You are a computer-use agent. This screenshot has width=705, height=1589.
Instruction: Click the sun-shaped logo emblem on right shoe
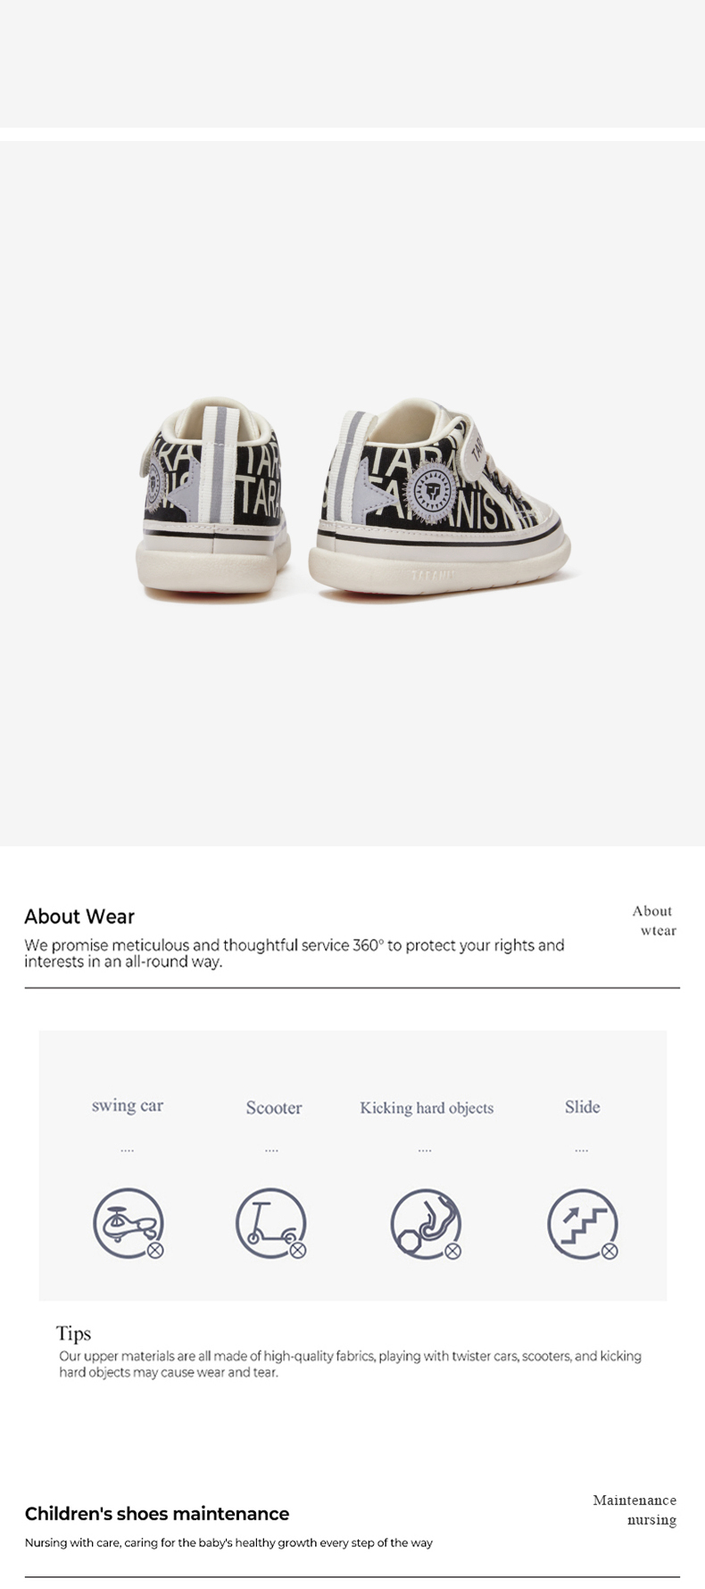pyautogui.click(x=432, y=489)
